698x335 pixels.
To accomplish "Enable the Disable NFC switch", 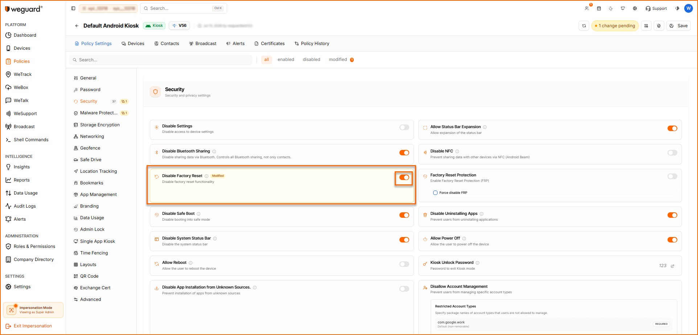I will 672,153.
